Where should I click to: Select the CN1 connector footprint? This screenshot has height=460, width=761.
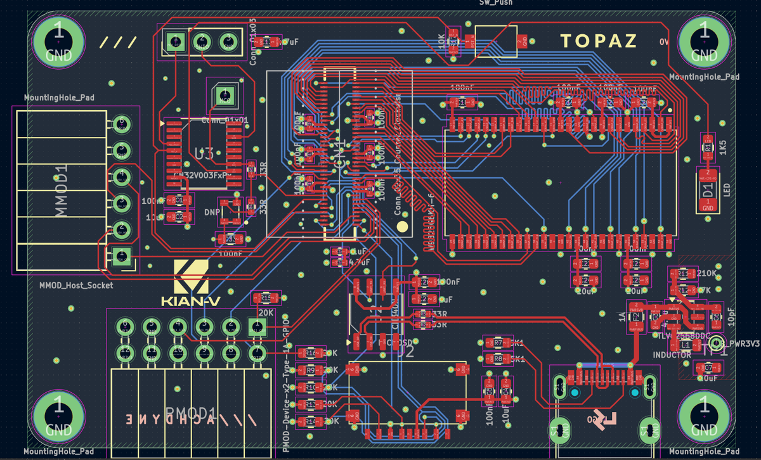tap(339, 153)
